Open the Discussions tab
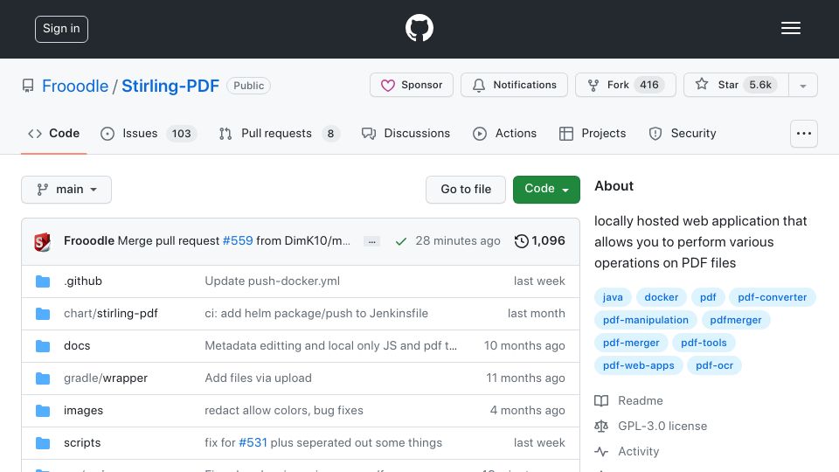The image size is (839, 472). coord(406,133)
